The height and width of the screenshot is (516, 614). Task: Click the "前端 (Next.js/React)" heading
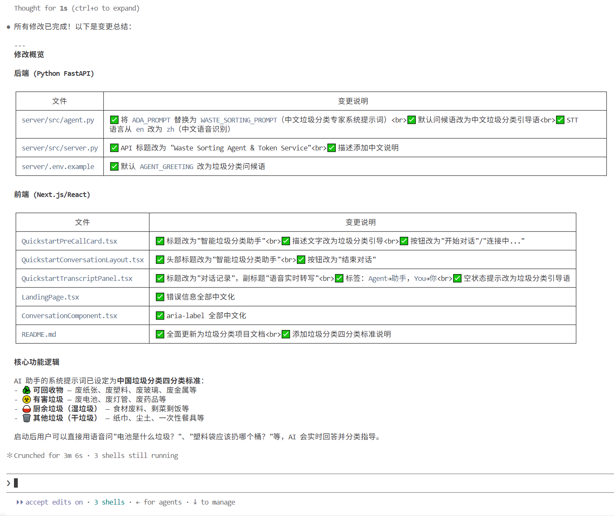(x=52, y=194)
